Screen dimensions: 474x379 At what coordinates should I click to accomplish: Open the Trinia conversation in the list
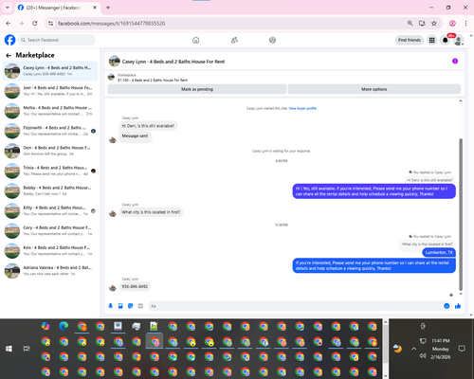coord(50,171)
